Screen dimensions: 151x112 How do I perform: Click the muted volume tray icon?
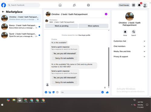tap(135, 105)
